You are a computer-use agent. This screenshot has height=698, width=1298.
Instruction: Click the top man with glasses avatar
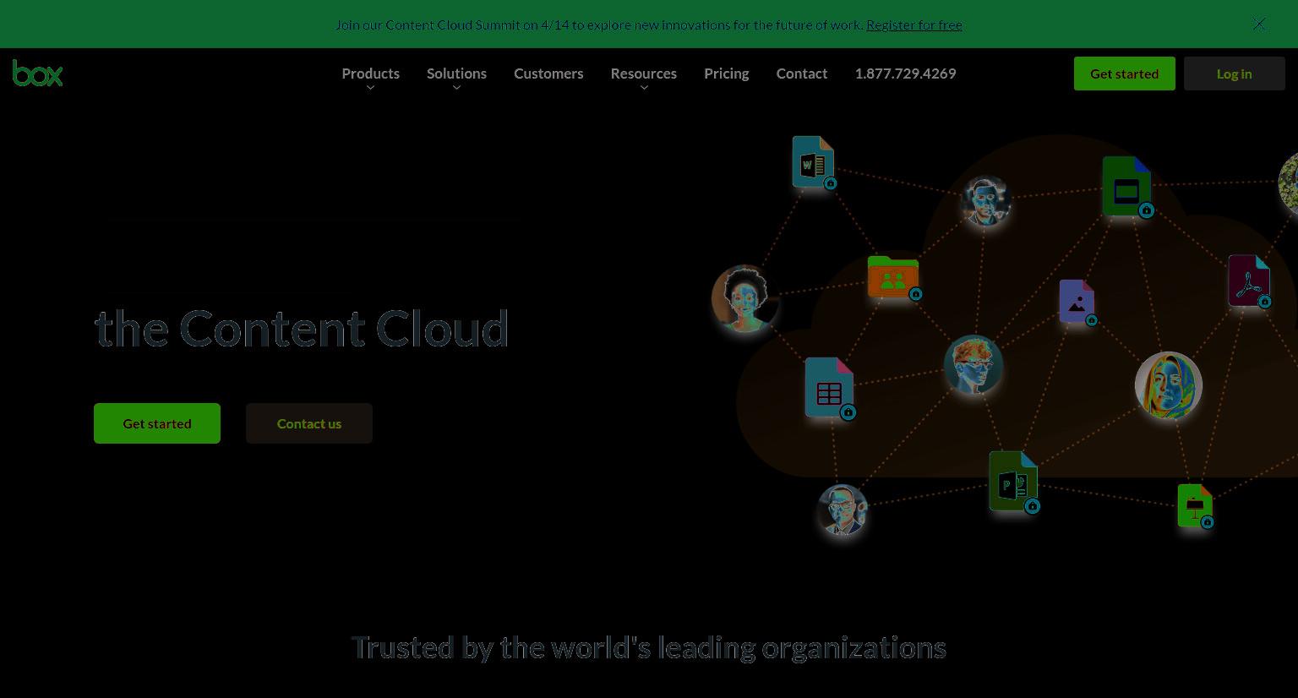[985, 201]
